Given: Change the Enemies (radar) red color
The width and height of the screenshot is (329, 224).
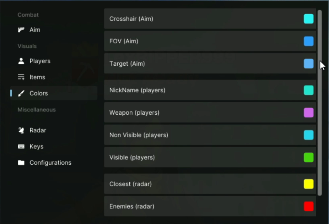Looking at the screenshot, I should click(308, 206).
